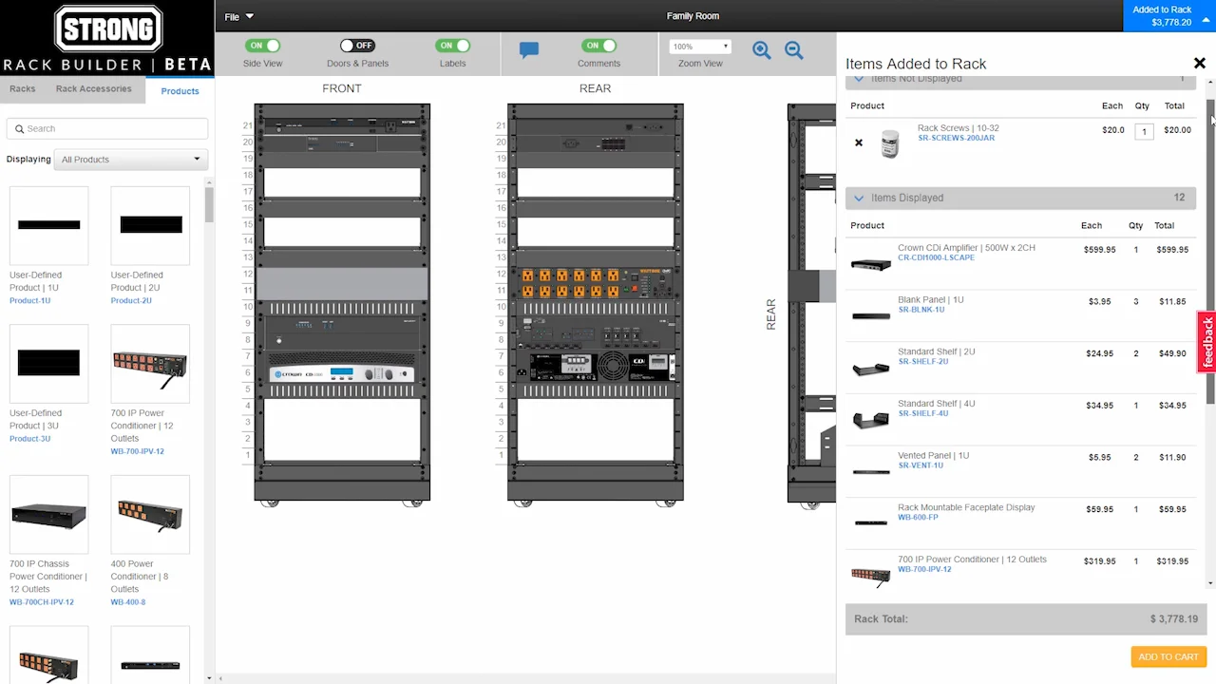This screenshot has width=1216, height=684.
Task: Close the Items Added to Rack panel
Action: point(1199,64)
